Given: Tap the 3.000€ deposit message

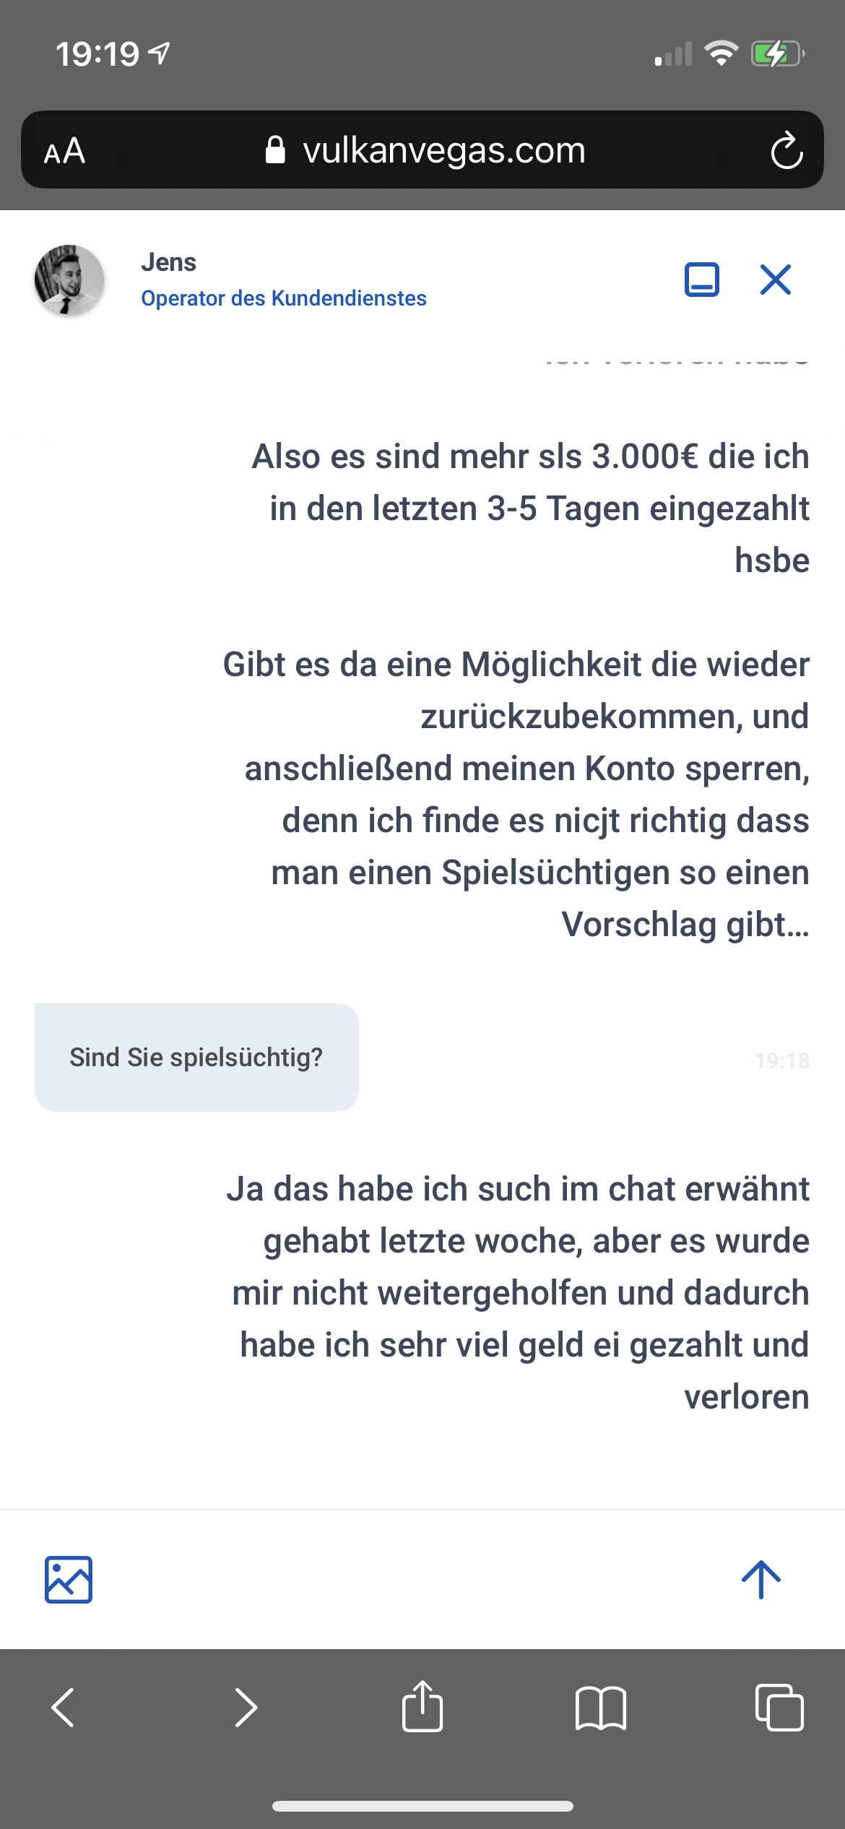Looking at the screenshot, I should (531, 508).
